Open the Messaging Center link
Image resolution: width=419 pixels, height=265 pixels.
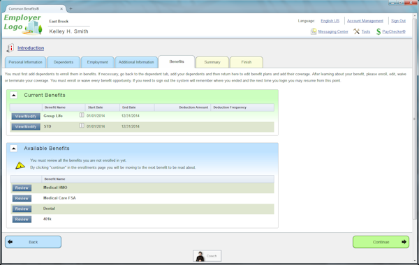point(333,31)
